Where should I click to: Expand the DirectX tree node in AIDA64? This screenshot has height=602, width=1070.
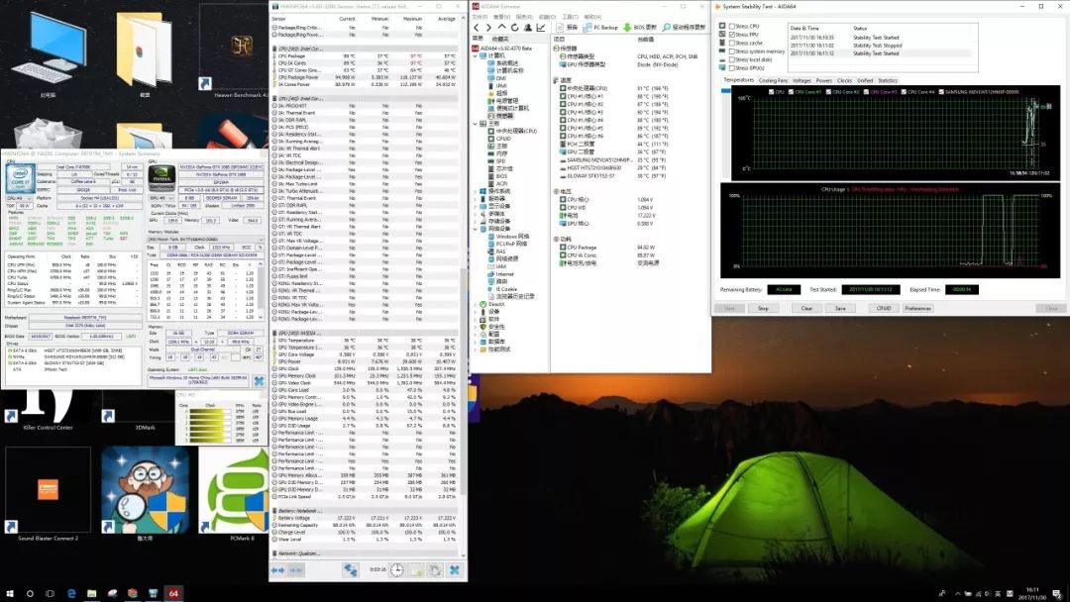477,304
